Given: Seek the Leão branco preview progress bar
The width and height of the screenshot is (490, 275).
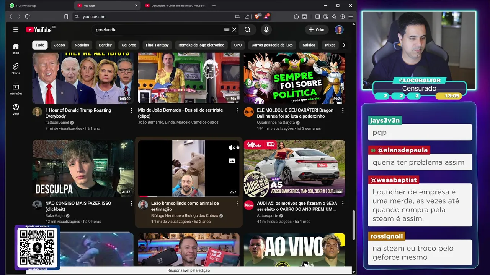Looking at the screenshot, I should click(x=189, y=196).
